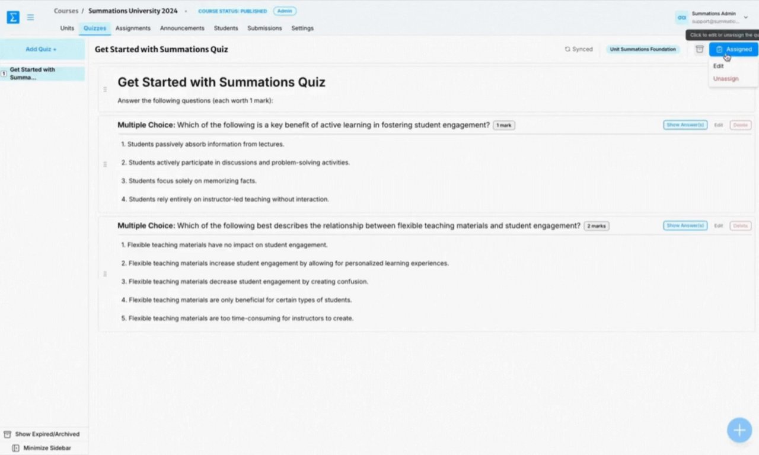Click the Add Quiz + button

click(42, 49)
